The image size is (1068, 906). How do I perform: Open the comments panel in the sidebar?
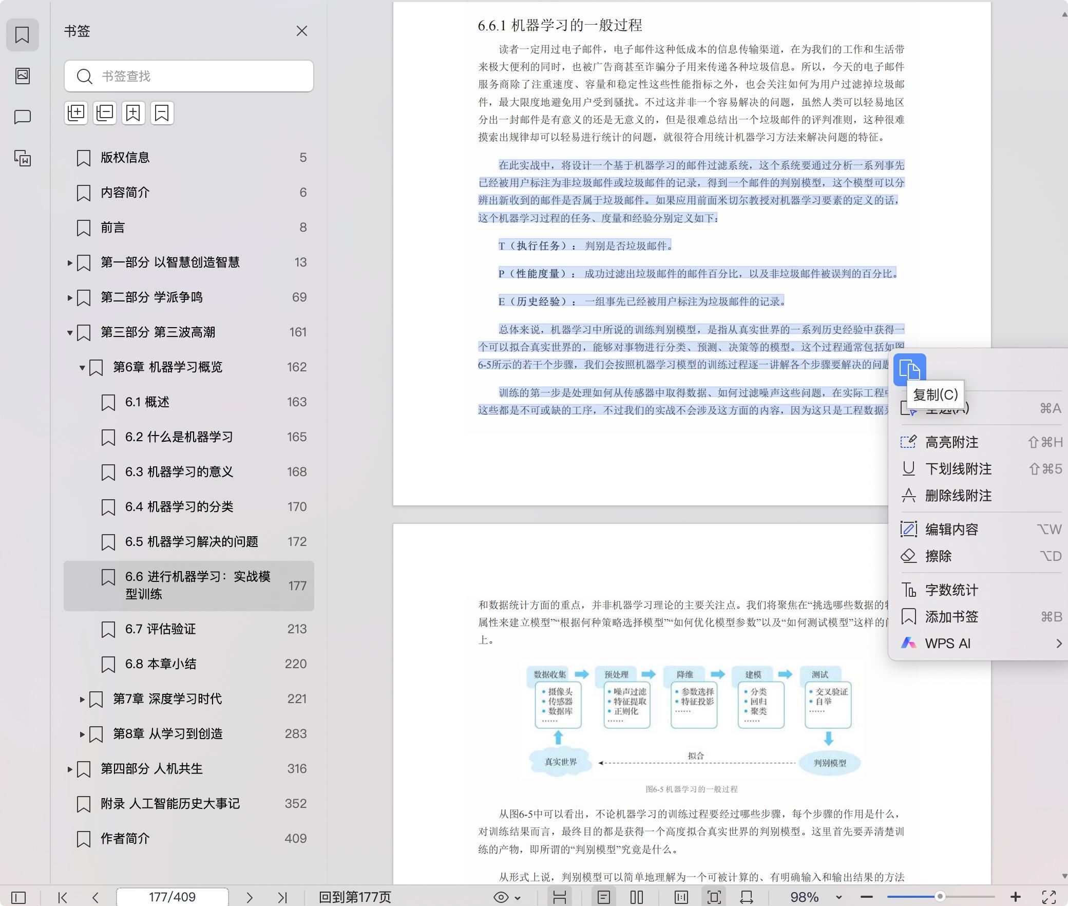(x=23, y=117)
